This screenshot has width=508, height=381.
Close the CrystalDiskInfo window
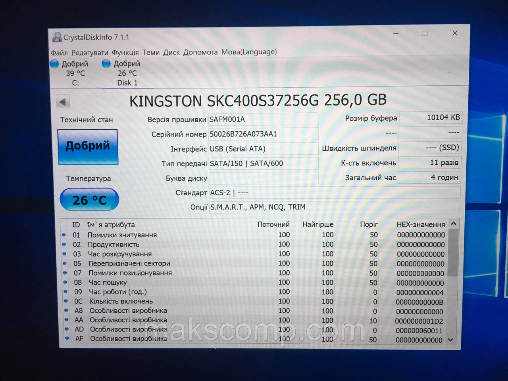(455, 33)
